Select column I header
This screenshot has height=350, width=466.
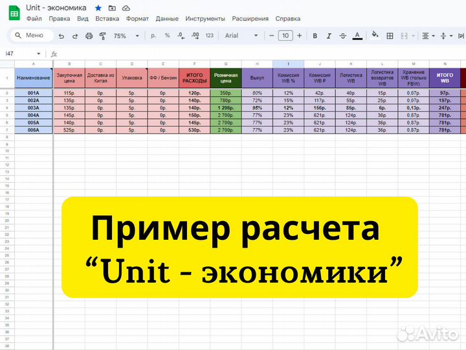tap(288, 64)
